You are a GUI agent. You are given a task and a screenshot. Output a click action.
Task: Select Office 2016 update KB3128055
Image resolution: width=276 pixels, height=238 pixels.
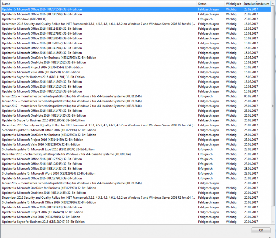[x=136, y=164]
